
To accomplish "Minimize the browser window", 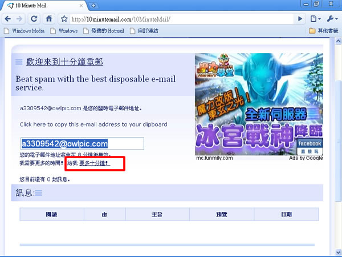I will (306, 4).
